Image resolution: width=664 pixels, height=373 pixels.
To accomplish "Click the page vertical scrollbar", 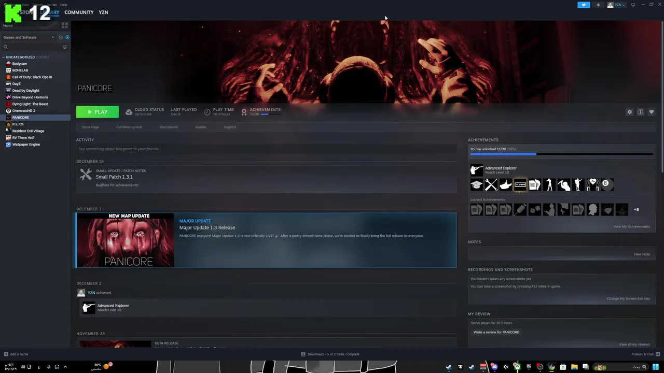I will click(x=662, y=96).
